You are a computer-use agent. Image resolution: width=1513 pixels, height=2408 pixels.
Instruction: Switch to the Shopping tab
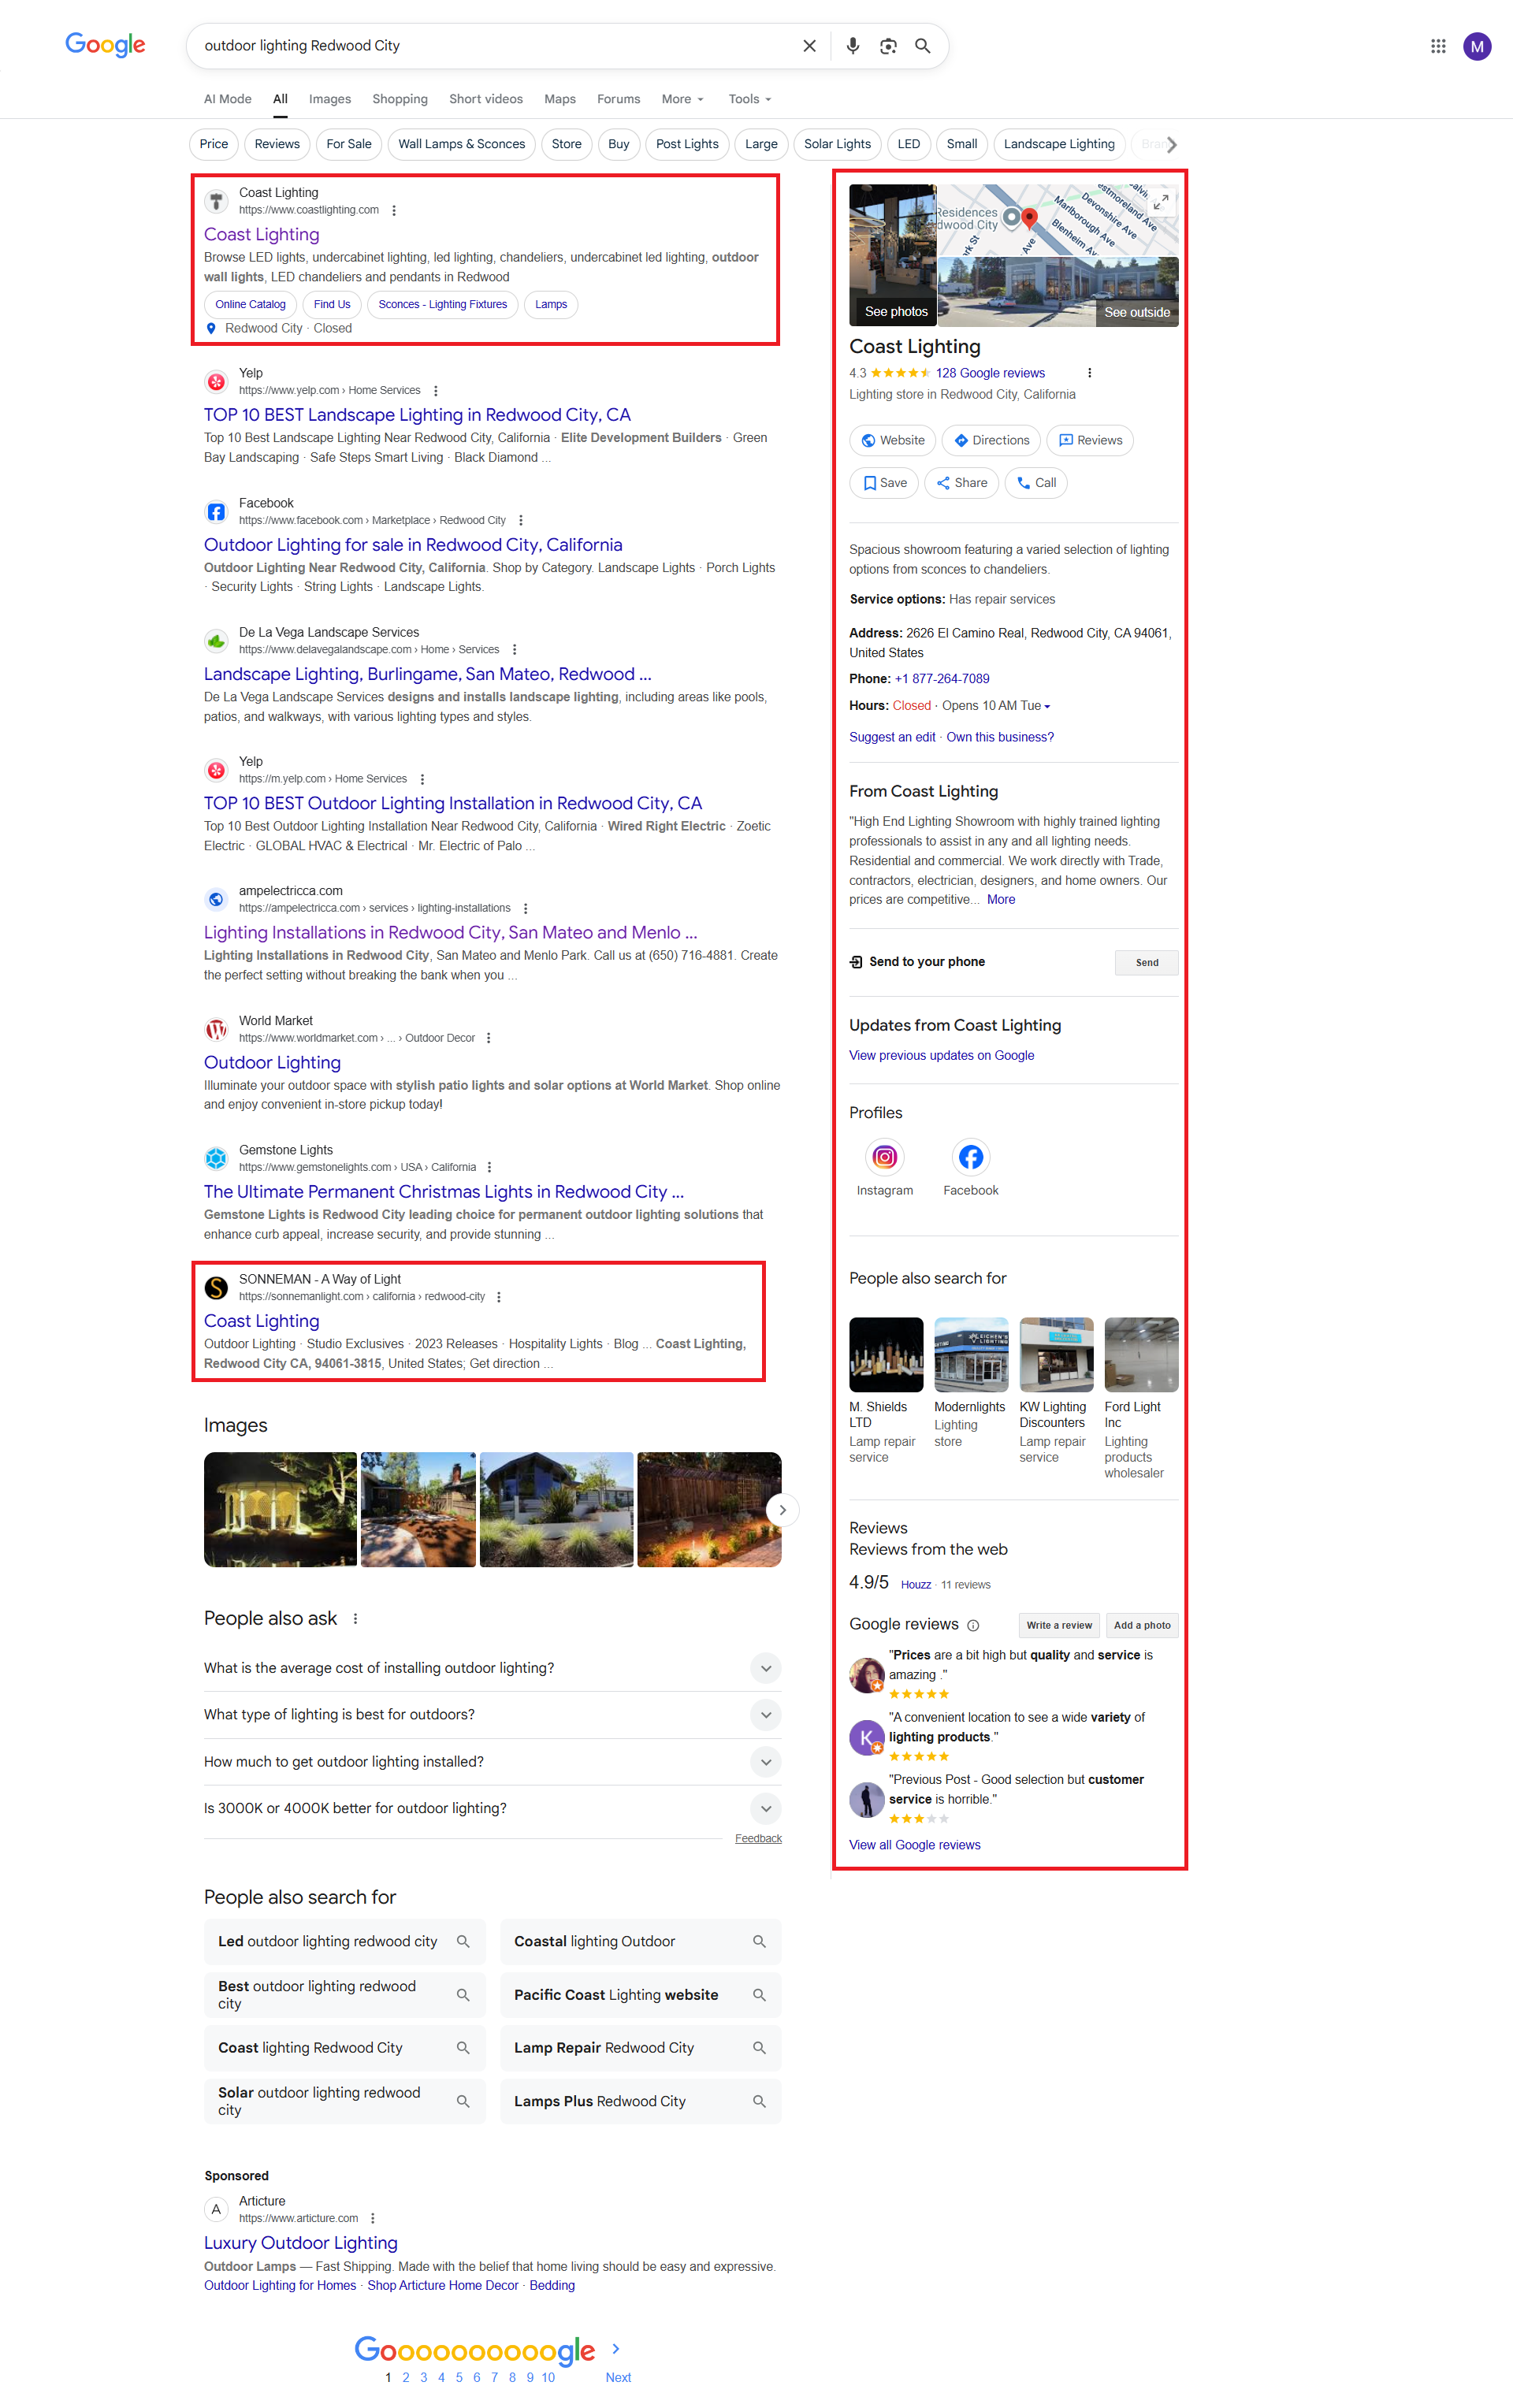click(400, 99)
